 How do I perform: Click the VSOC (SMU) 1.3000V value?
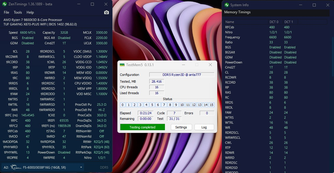pyautogui.click(x=101, y=51)
